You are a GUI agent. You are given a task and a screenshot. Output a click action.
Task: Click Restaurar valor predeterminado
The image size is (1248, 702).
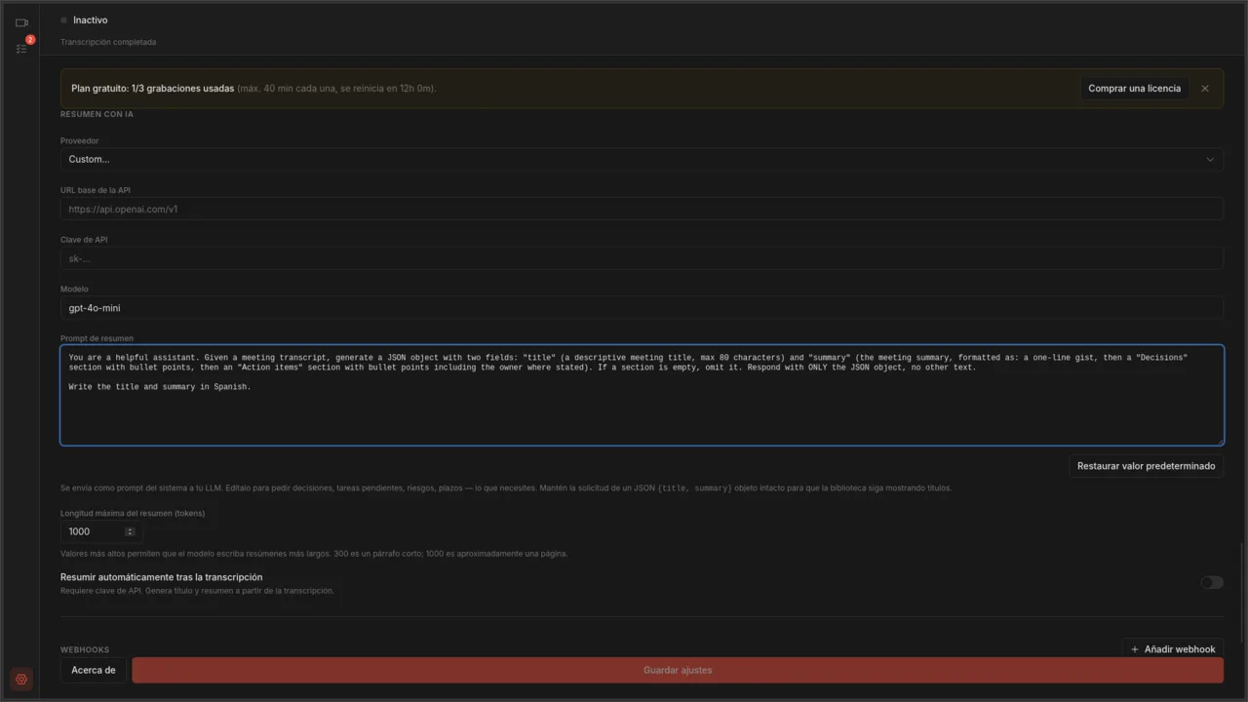point(1146,466)
